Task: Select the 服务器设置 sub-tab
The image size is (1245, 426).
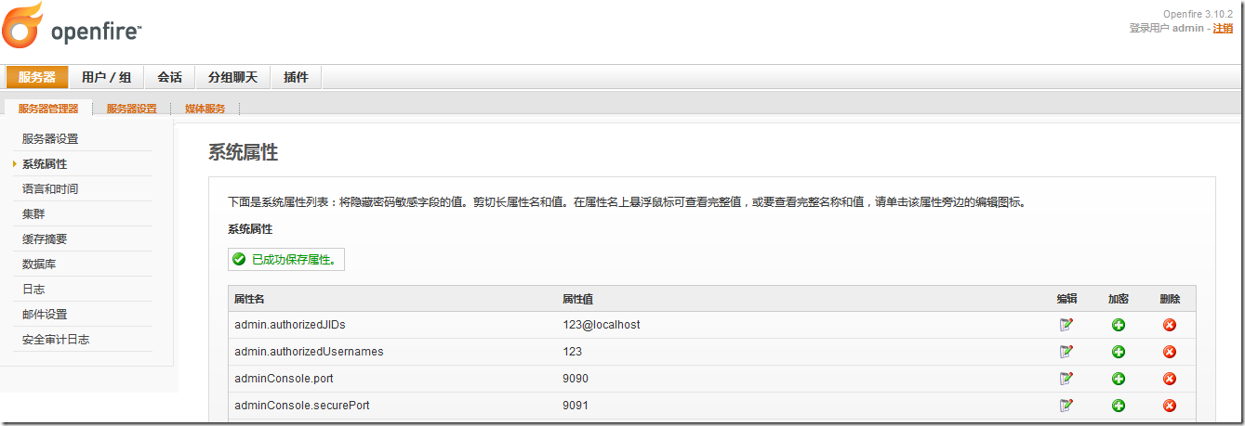Action: pos(132,109)
